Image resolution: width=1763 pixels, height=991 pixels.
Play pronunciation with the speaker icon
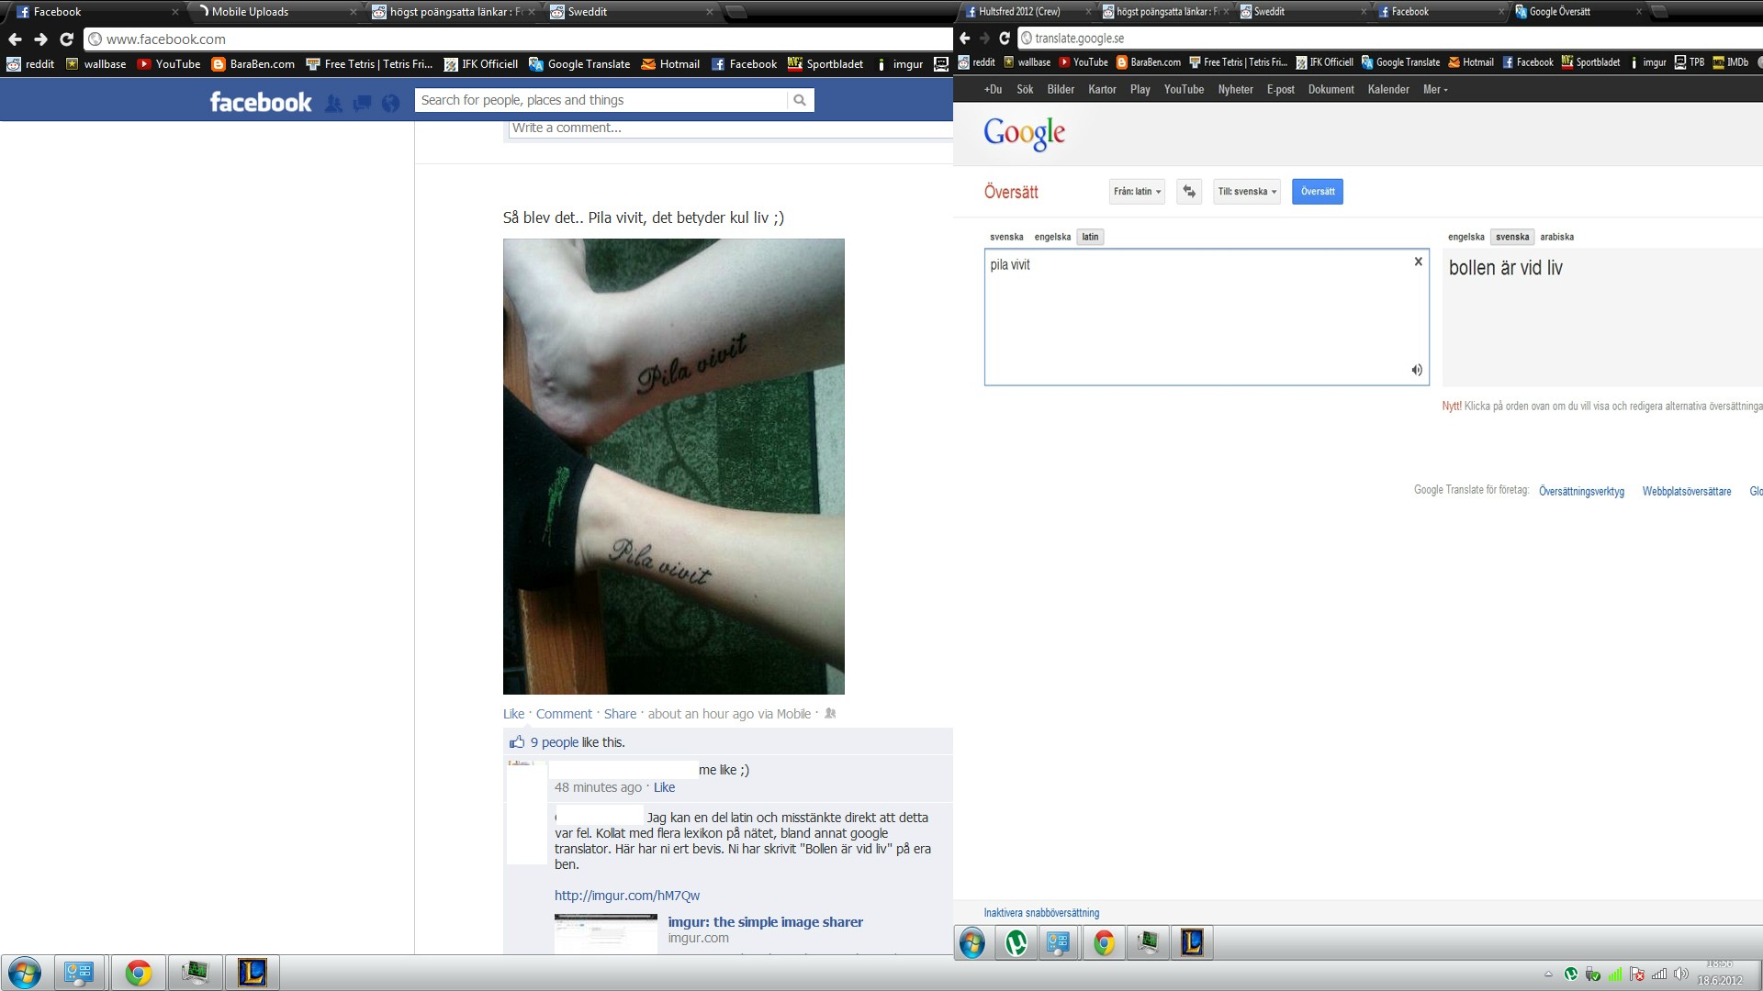(1417, 370)
